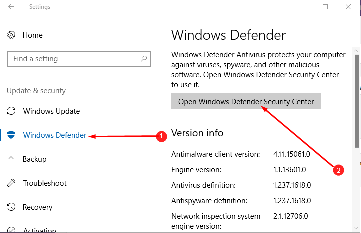Open the Recovery settings page

coord(37,207)
